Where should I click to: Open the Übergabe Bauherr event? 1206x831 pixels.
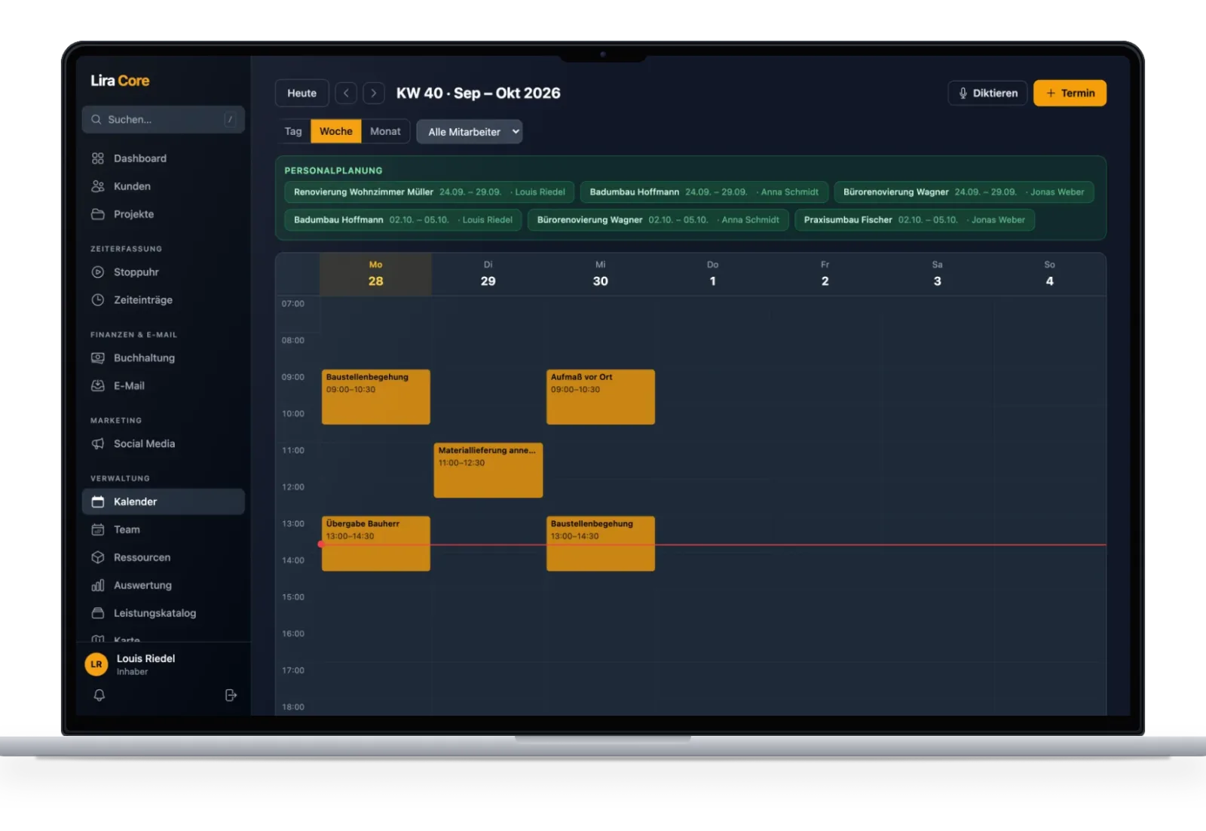(x=376, y=544)
